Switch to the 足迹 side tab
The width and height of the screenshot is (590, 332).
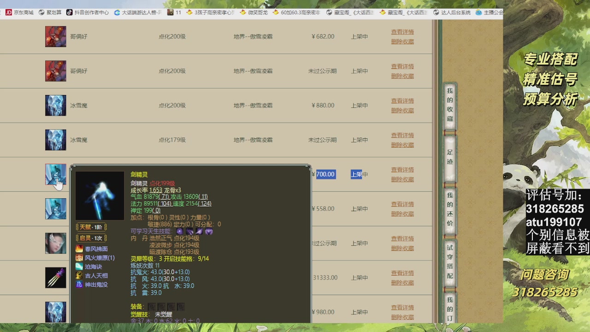tap(450, 157)
